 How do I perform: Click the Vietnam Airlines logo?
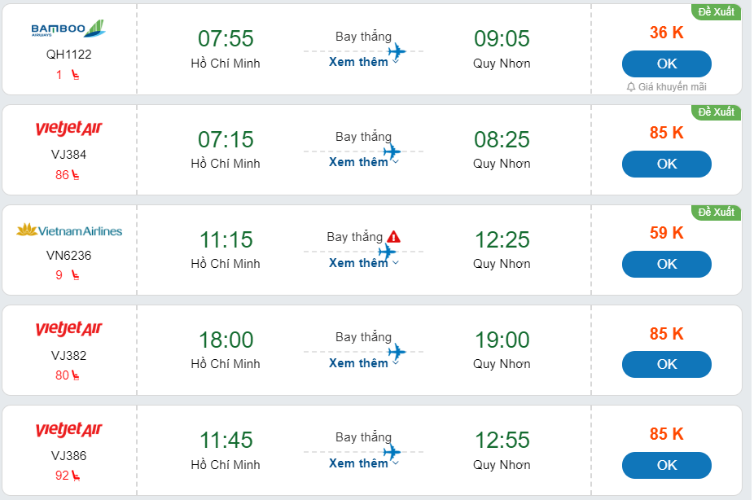click(69, 230)
